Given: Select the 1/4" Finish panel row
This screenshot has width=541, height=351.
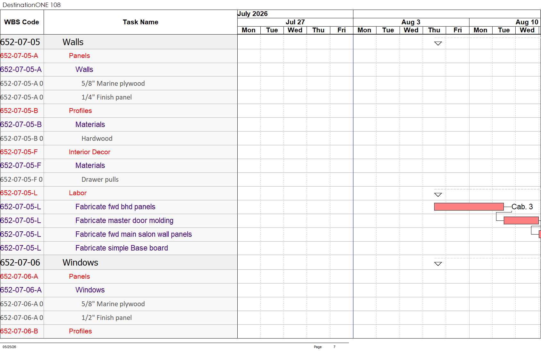Looking at the screenshot, I should point(119,97).
